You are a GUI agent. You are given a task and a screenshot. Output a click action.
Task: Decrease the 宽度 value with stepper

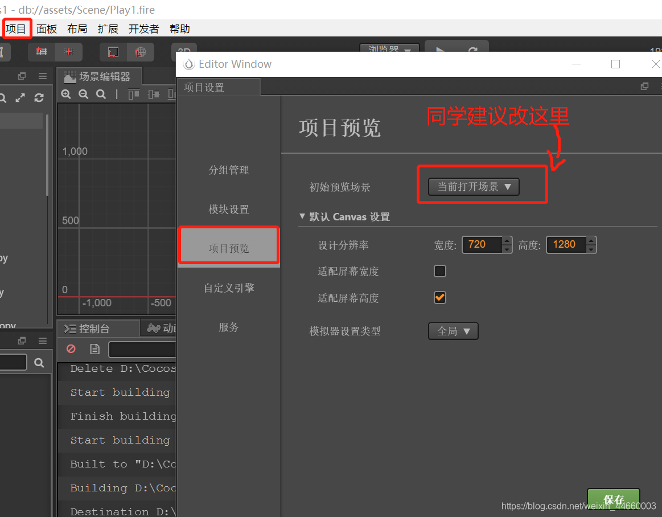pyautogui.click(x=507, y=249)
